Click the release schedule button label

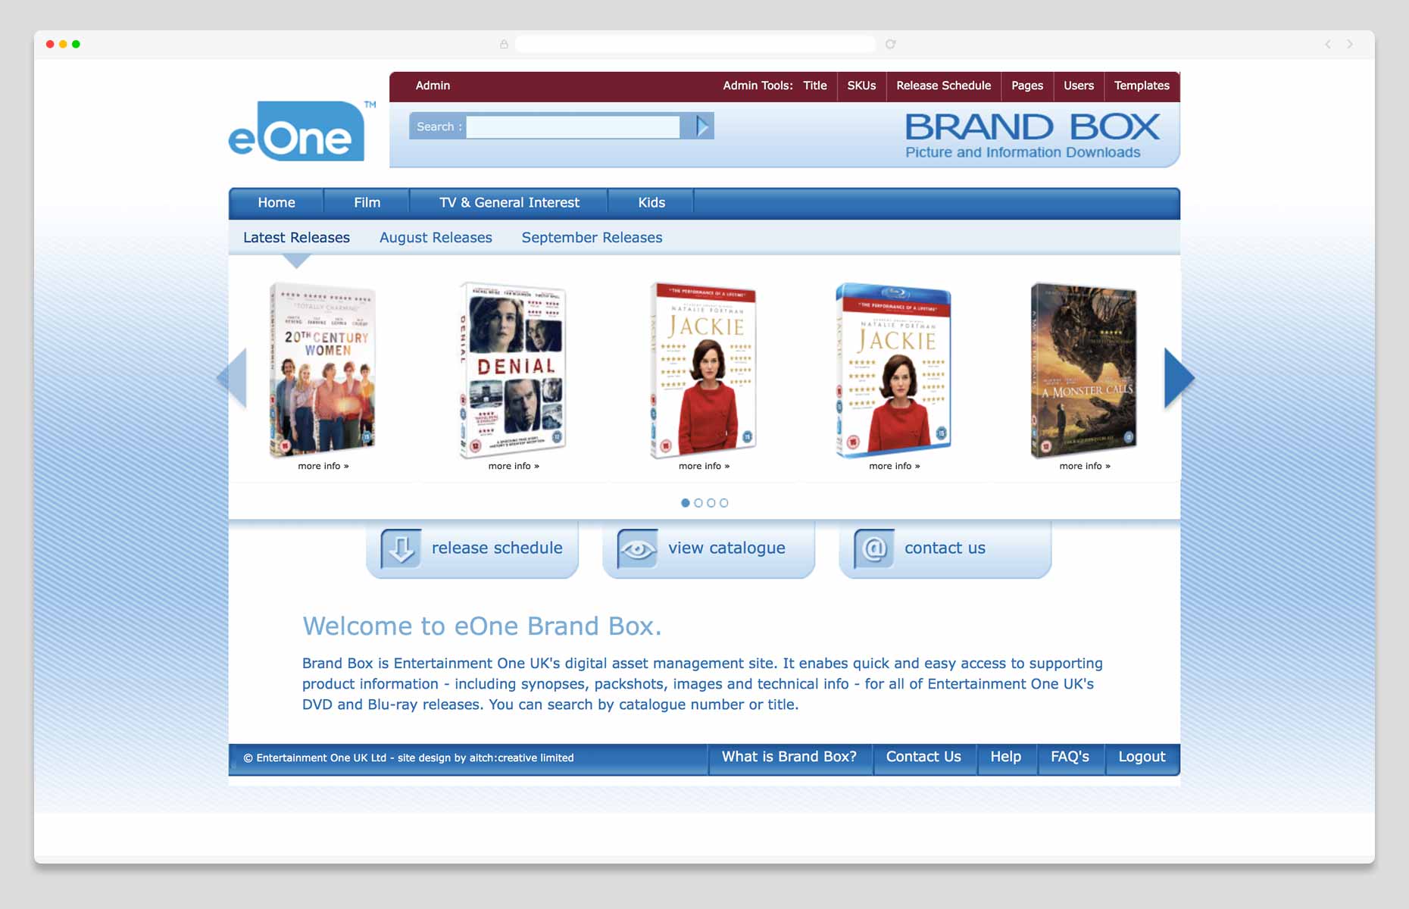point(497,548)
